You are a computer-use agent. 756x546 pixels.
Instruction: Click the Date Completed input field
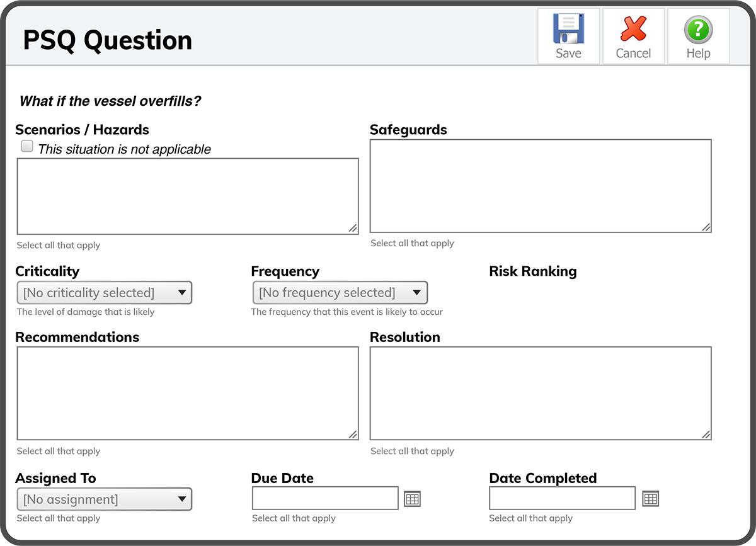pos(562,498)
